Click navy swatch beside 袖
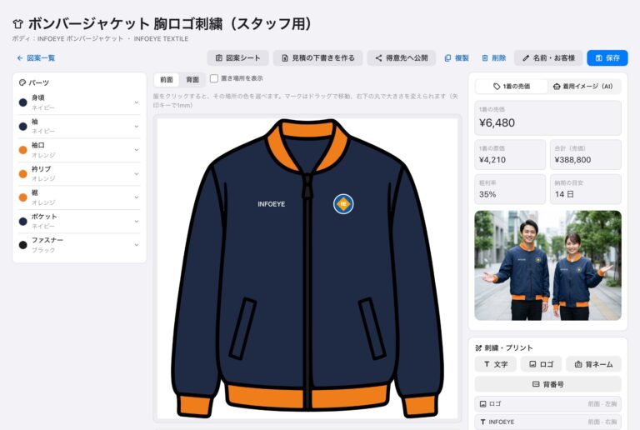The height and width of the screenshot is (430, 640). click(x=23, y=127)
